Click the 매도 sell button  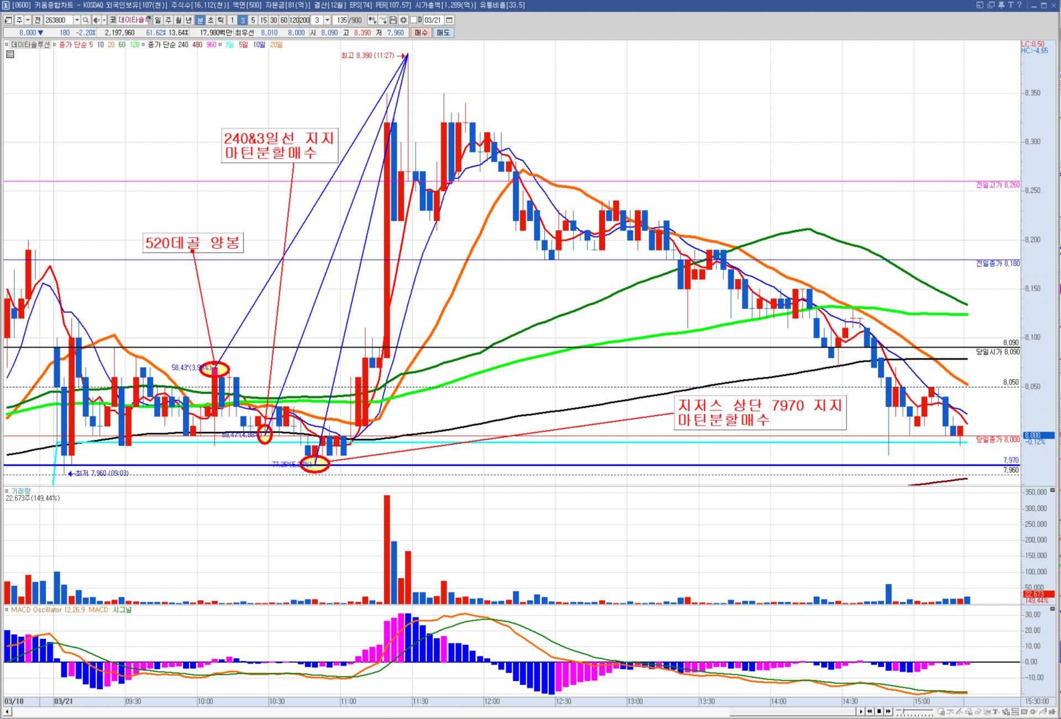(443, 33)
